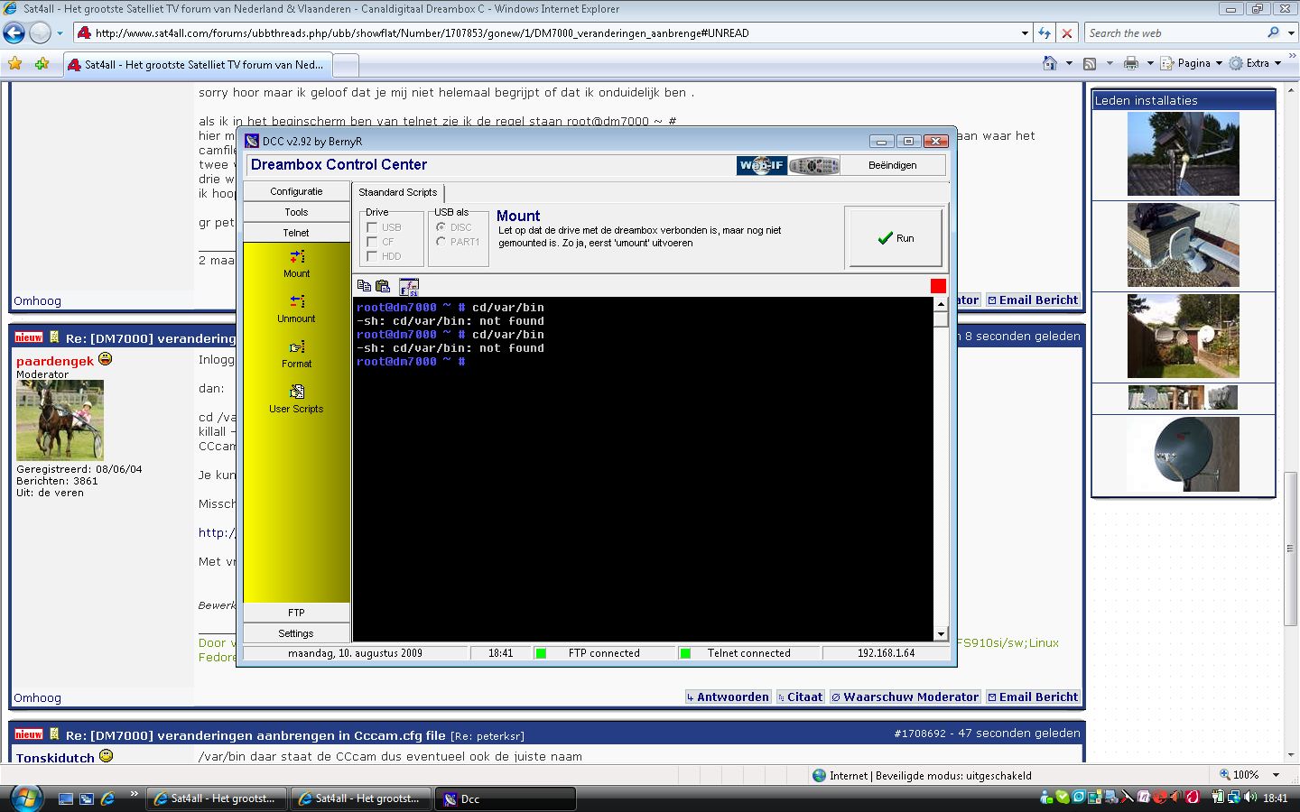This screenshot has height=812, width=1300.
Task: Switch to the Dcc taskbar button
Action: tap(506, 798)
